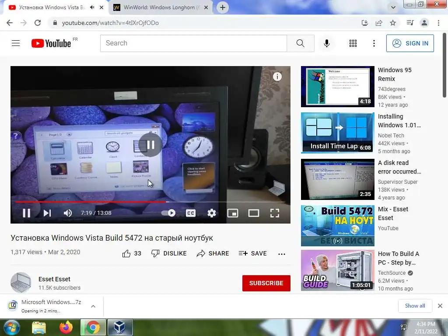Open the Chrome three-dot menu
The width and height of the screenshot is (448, 336).
(438, 23)
